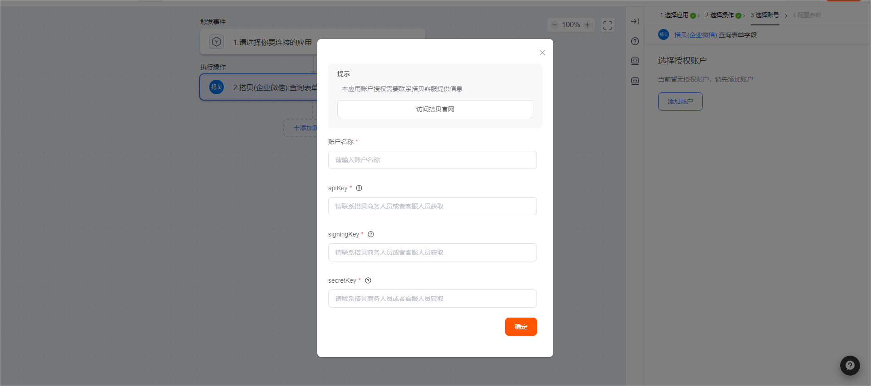Show help tooltip for signingKey
This screenshot has width=871, height=386.
(371, 234)
